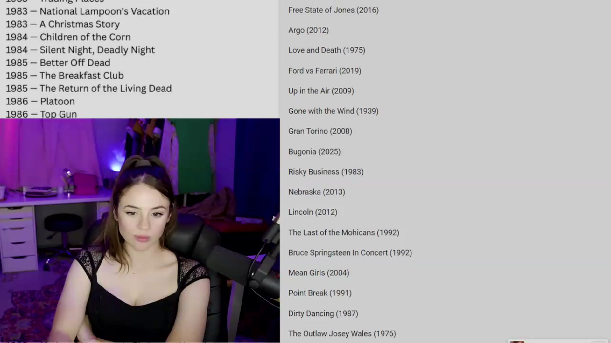Click 'Gran Torino (2008)' entry
611x343 pixels.
320,131
